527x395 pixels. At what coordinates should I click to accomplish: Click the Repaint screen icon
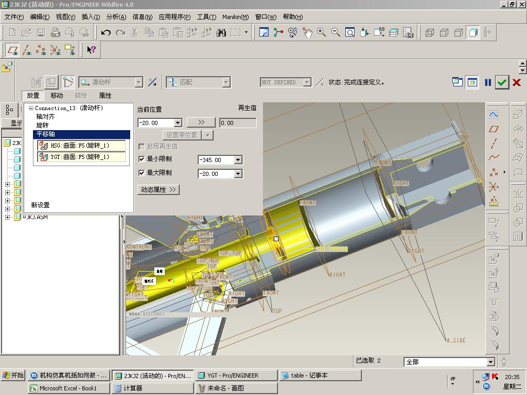pos(264,32)
